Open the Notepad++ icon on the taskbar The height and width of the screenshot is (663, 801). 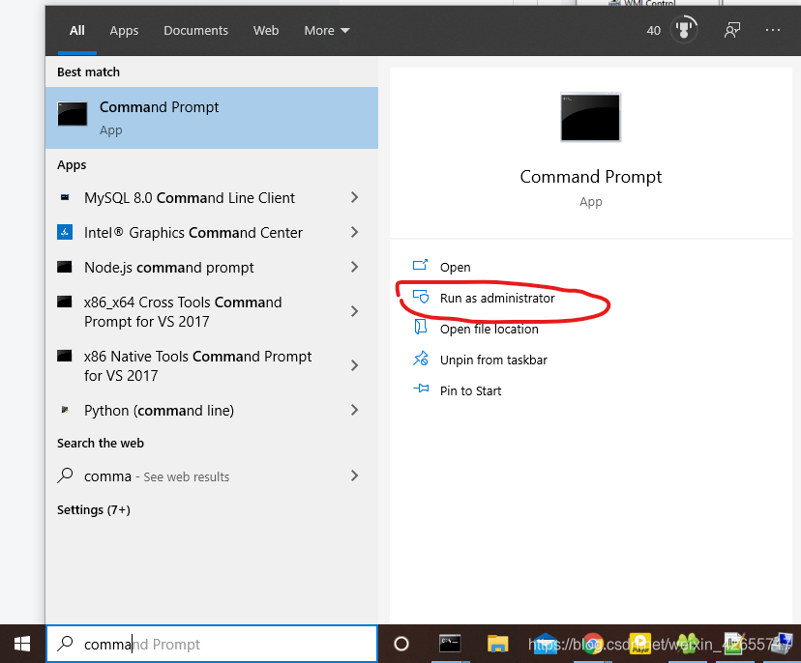[735, 644]
